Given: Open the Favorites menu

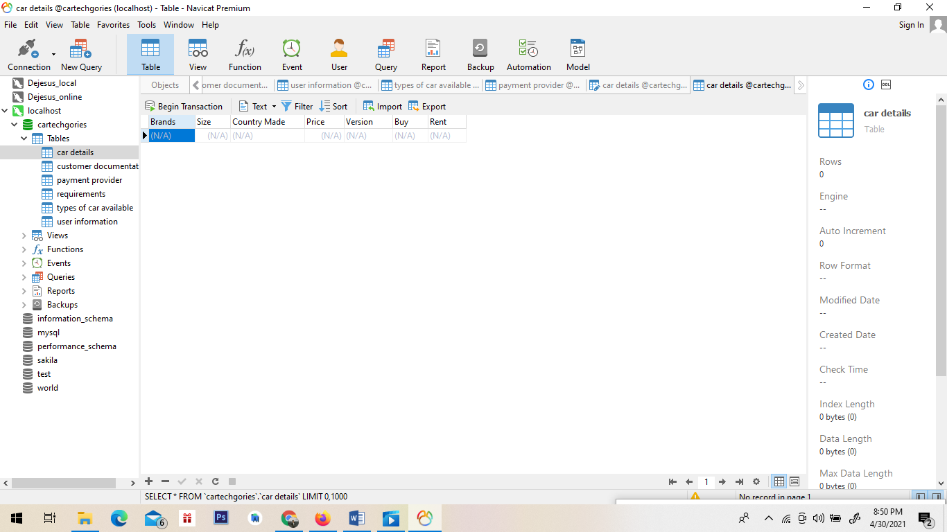Looking at the screenshot, I should (113, 25).
